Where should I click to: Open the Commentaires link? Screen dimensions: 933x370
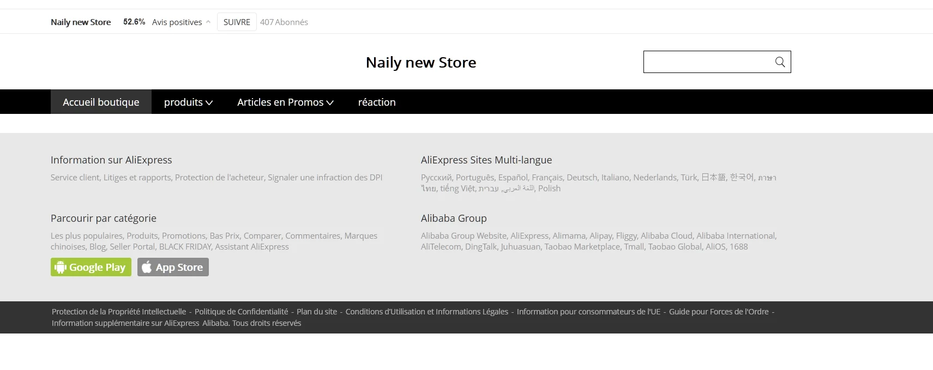(313, 236)
